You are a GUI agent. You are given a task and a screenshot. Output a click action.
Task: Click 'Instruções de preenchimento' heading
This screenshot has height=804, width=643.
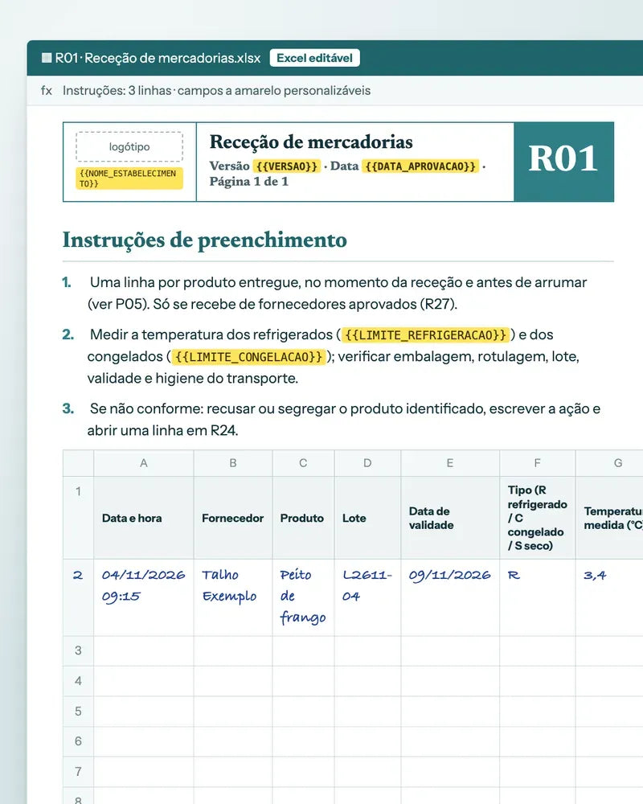pos(205,240)
